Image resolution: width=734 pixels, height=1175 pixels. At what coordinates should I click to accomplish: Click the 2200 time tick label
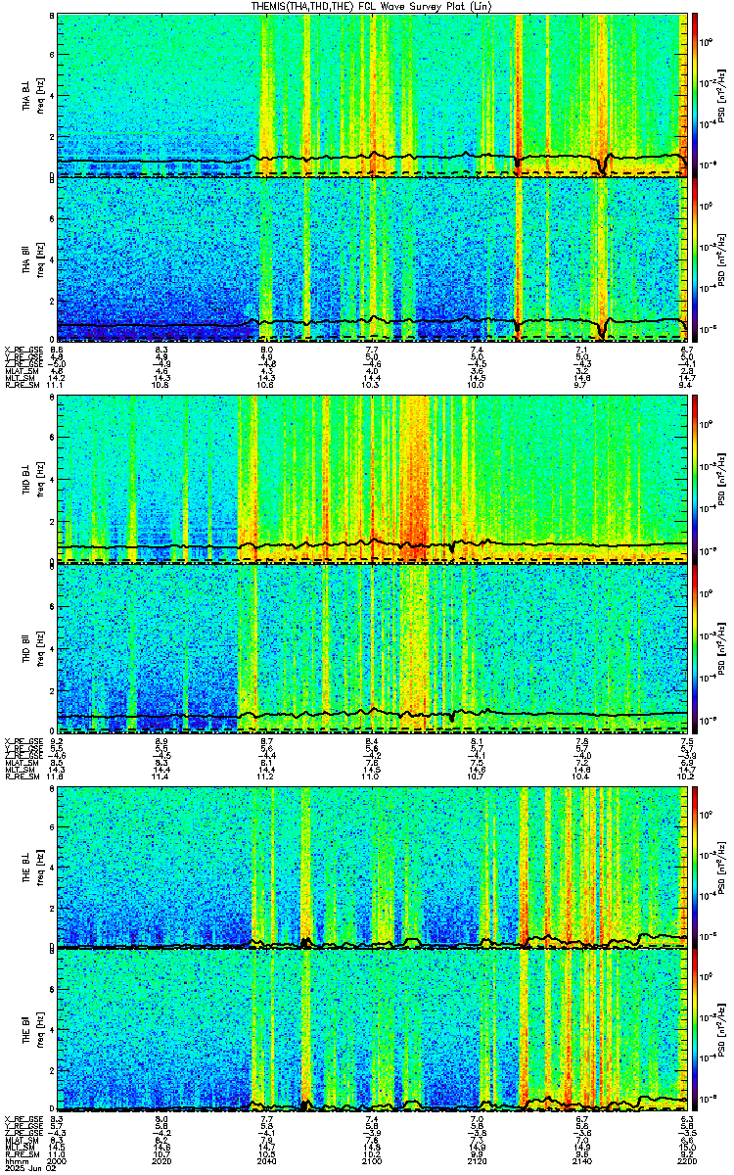point(688,1160)
